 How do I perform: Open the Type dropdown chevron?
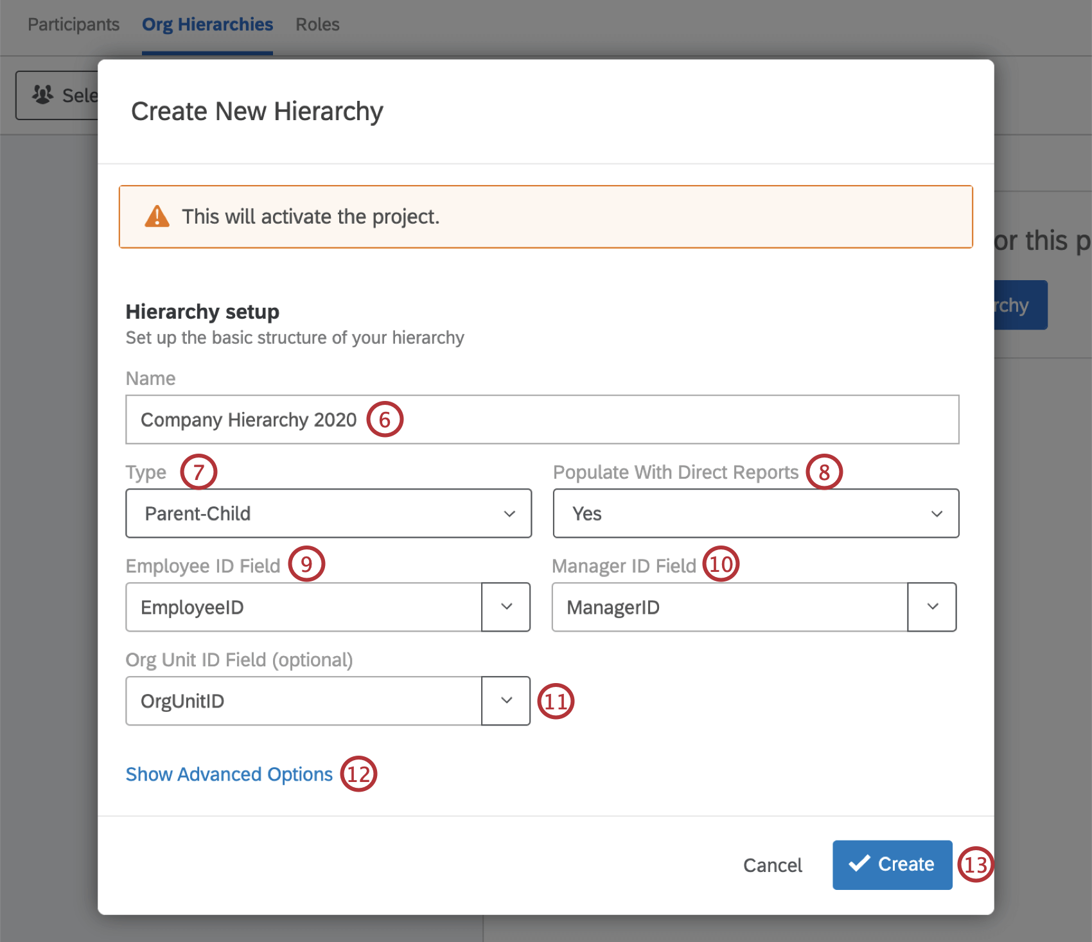[x=509, y=513]
